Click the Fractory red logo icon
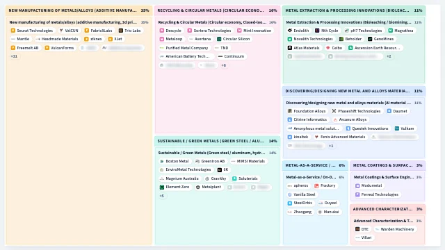This screenshot has width=445, height=250. (316, 185)
